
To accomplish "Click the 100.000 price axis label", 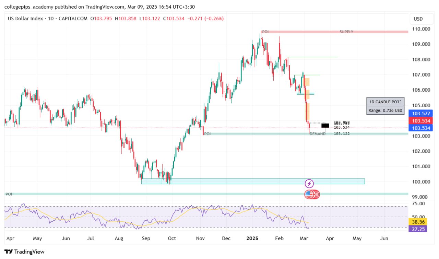I will coord(421,182).
